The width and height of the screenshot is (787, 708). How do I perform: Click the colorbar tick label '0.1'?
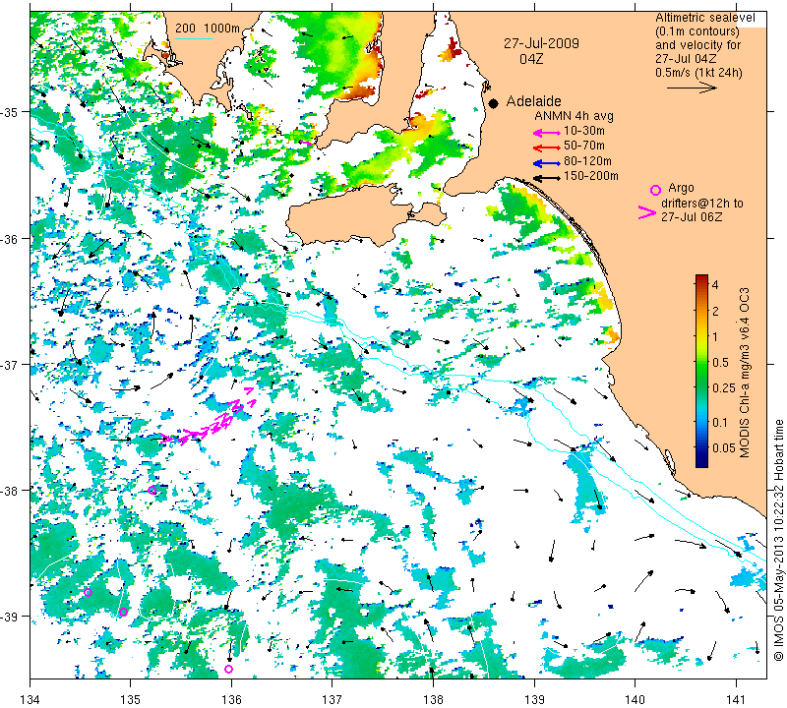click(720, 422)
